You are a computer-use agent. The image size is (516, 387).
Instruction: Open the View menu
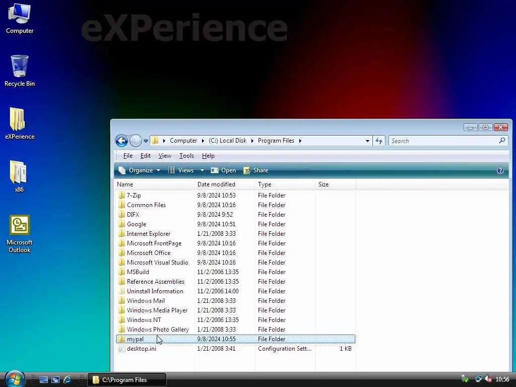[165, 156]
